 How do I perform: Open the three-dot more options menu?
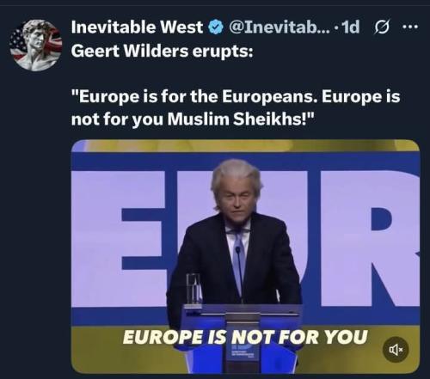(x=410, y=28)
